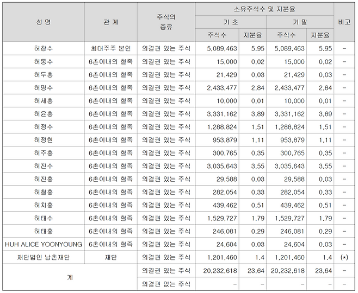Select the 재단법인 남촌재단 row name
The height and width of the screenshot is (293, 358).
point(43,257)
